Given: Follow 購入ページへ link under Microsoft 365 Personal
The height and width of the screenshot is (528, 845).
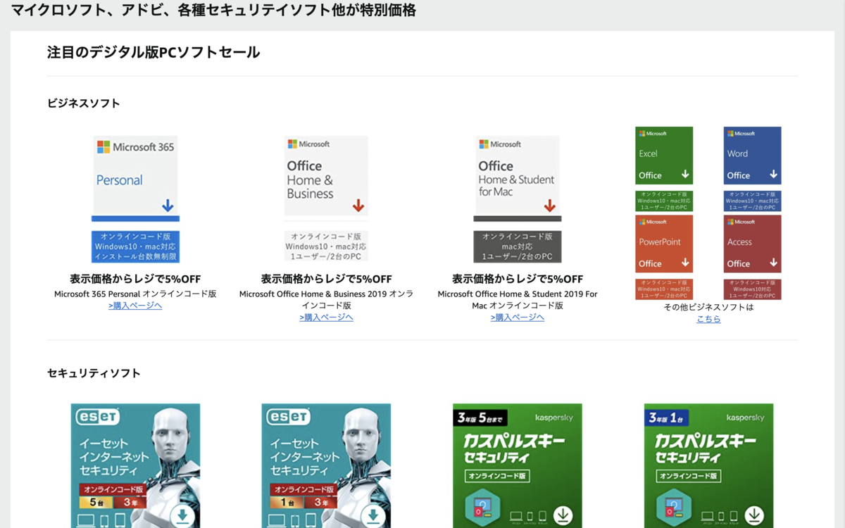Looking at the screenshot, I should pos(135,306).
